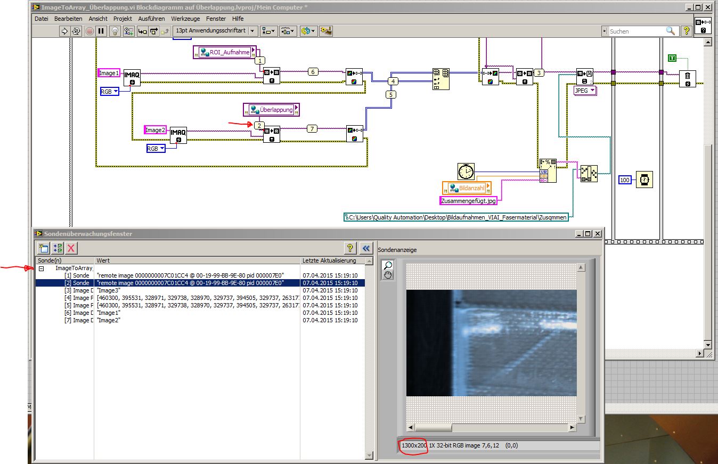Click the Step Over toolbar button

point(154,31)
